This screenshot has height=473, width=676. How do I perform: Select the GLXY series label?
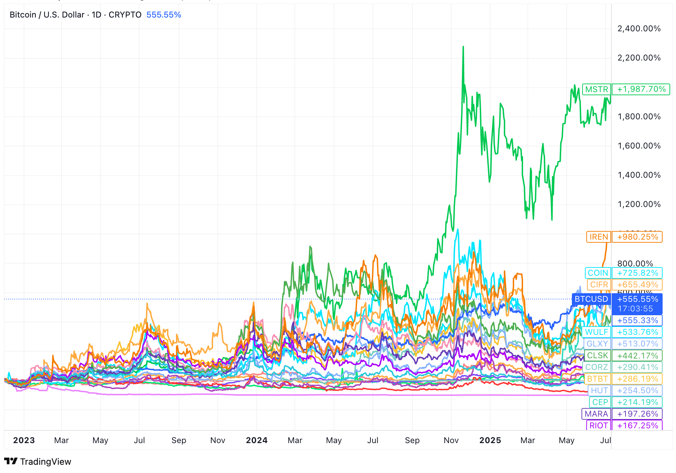click(597, 344)
